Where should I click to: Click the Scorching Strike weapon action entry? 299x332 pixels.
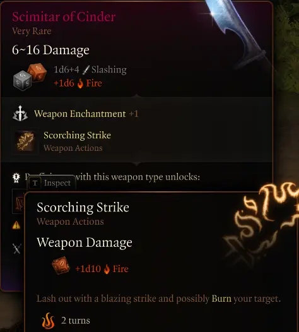click(x=62, y=141)
